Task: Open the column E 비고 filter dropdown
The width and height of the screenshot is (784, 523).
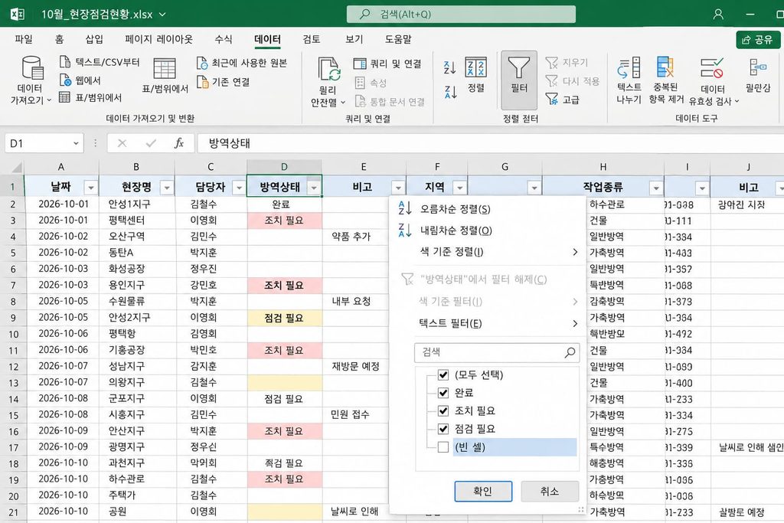Action: 398,188
